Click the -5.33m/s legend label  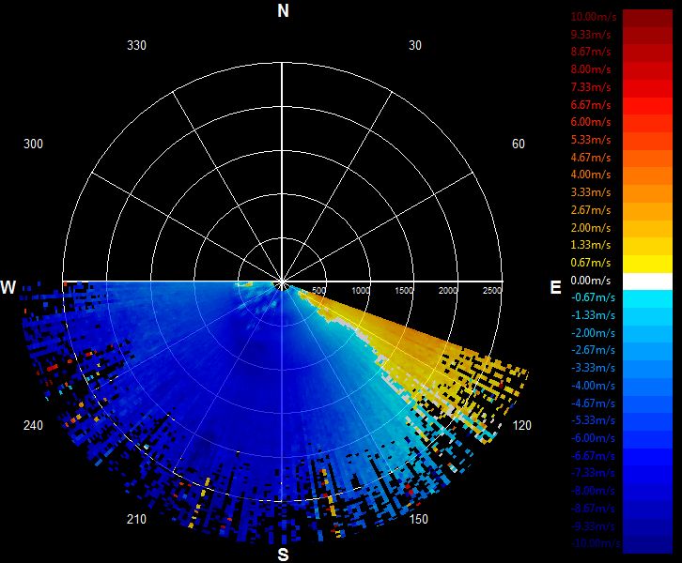click(x=593, y=420)
